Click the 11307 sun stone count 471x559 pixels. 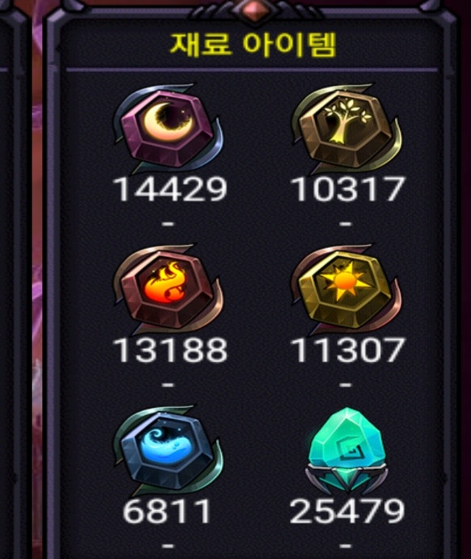point(348,350)
